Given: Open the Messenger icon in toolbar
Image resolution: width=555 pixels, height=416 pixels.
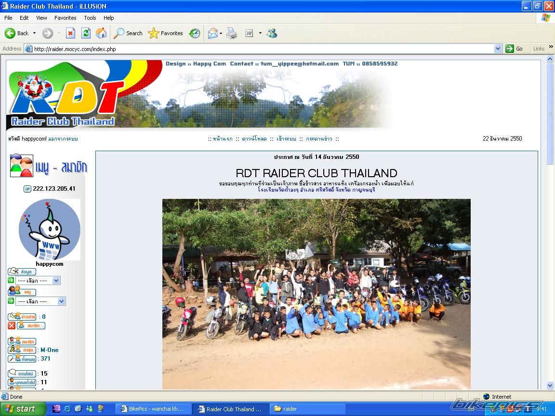Looking at the screenshot, I should click(x=272, y=33).
